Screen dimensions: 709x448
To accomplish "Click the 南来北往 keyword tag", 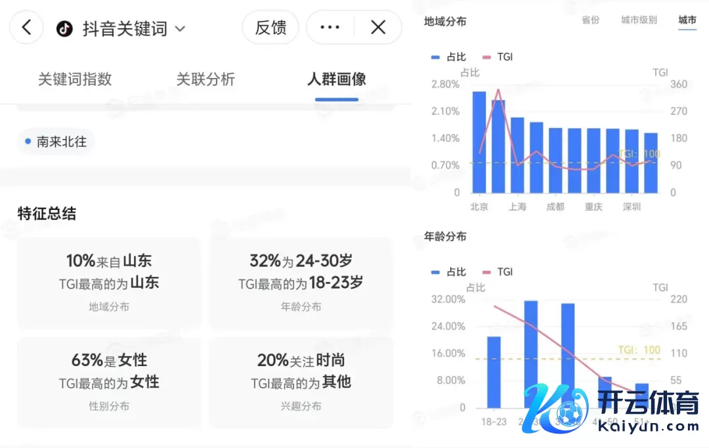I will [x=56, y=141].
